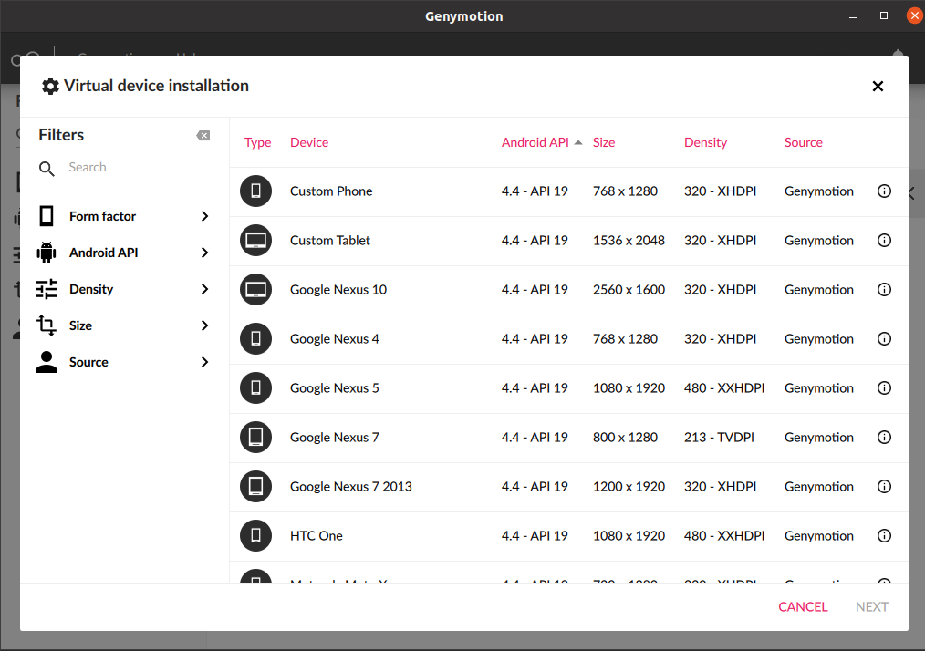
Task: Sort the list by Device column
Action: point(309,142)
